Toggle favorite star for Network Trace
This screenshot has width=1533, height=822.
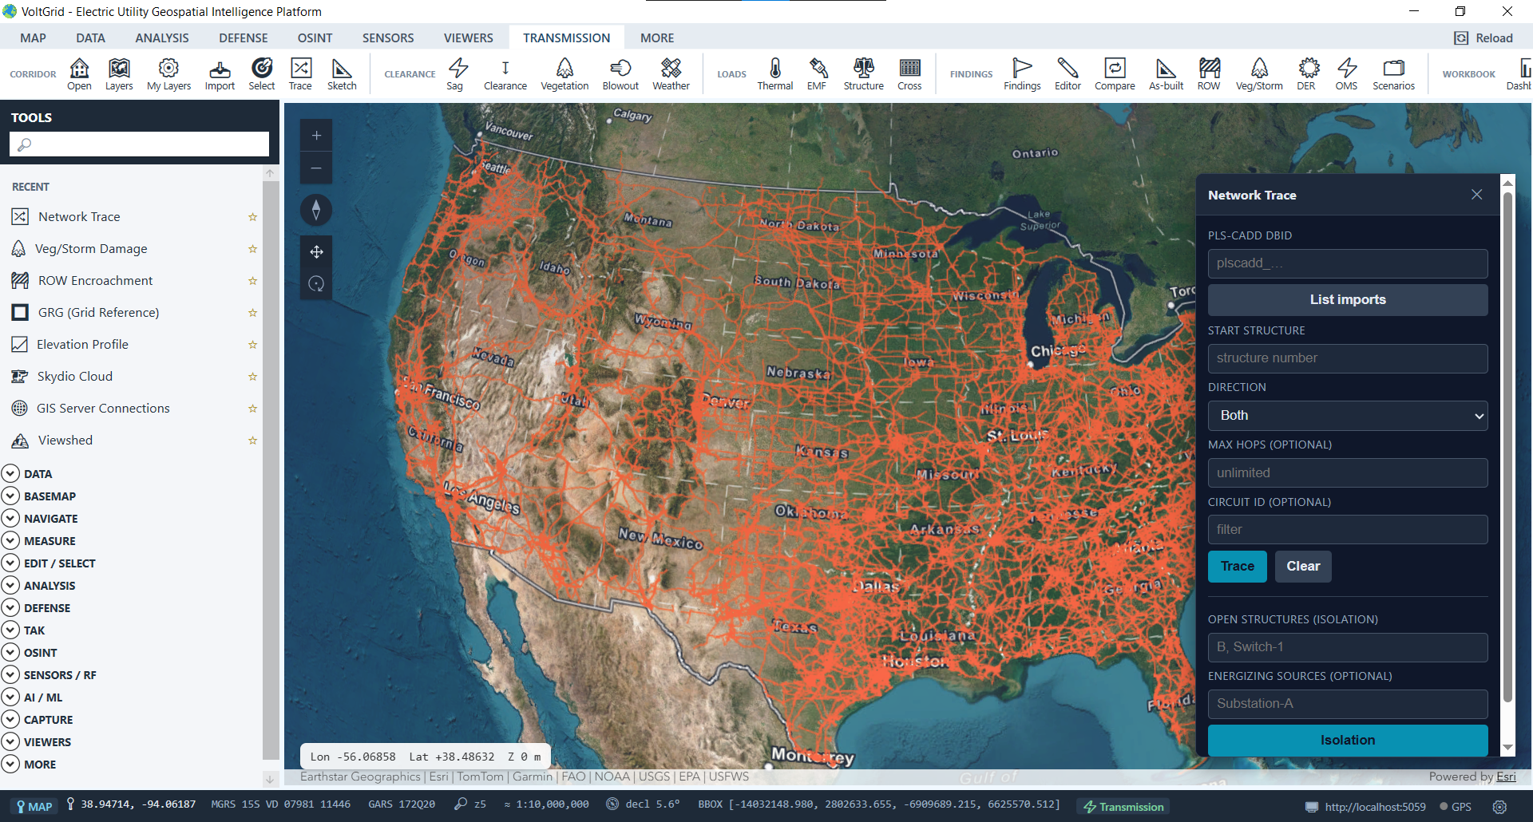click(252, 217)
